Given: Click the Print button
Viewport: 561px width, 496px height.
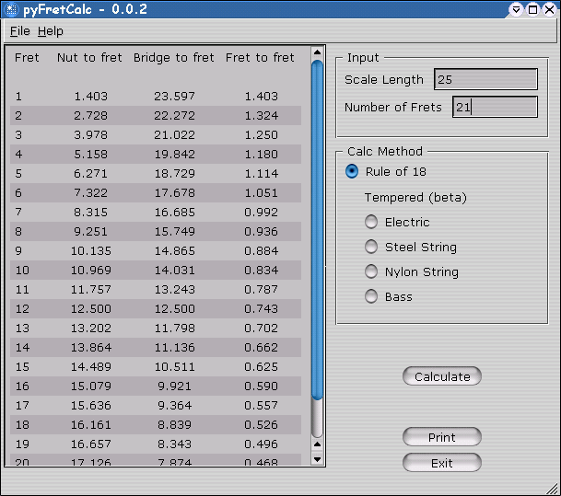Looking at the screenshot, I should [441, 438].
